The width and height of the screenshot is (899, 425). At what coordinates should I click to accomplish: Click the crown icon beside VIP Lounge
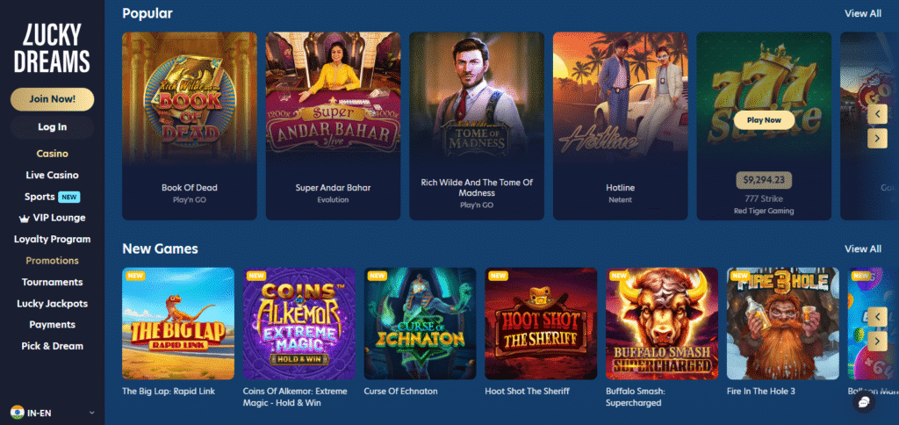coord(24,218)
